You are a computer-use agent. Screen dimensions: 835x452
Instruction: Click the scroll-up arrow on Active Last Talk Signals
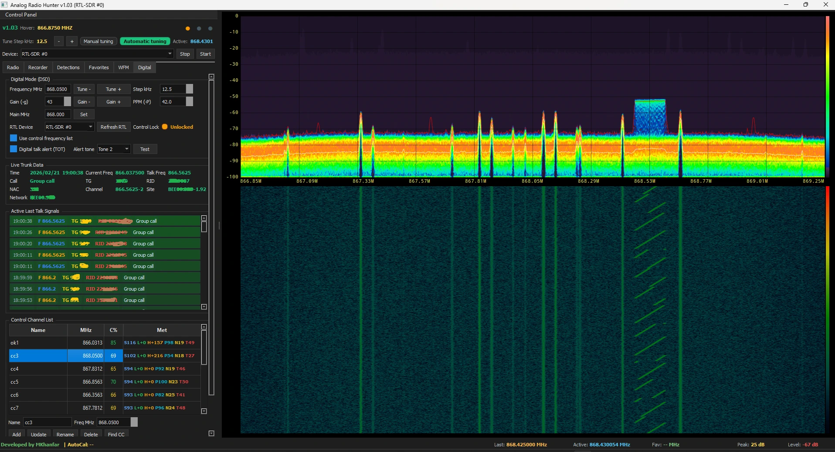[x=204, y=218]
